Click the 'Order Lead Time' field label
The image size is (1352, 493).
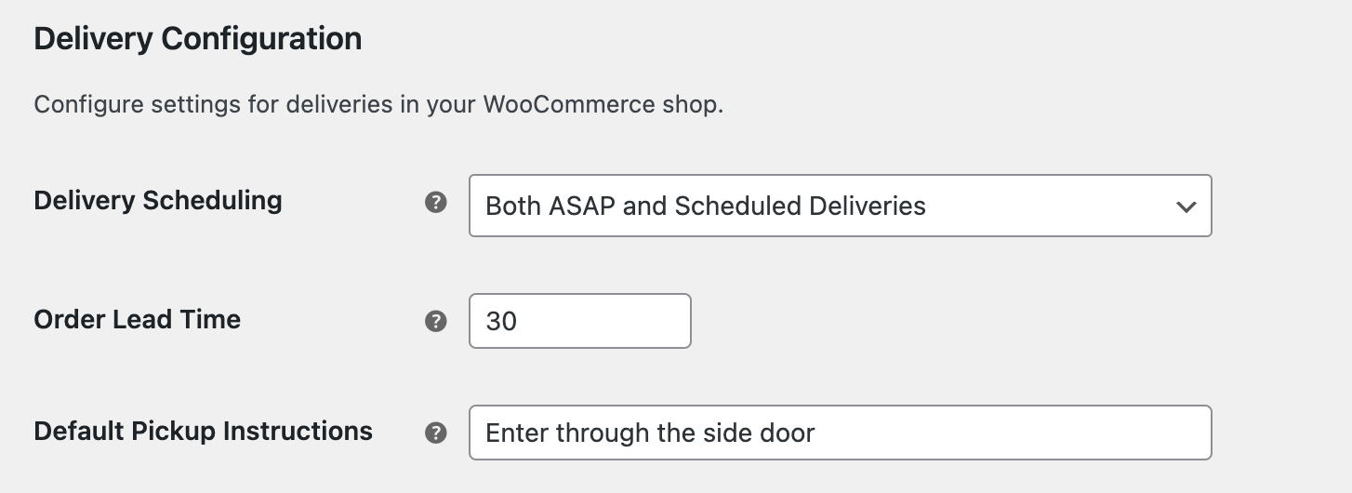[x=138, y=319]
